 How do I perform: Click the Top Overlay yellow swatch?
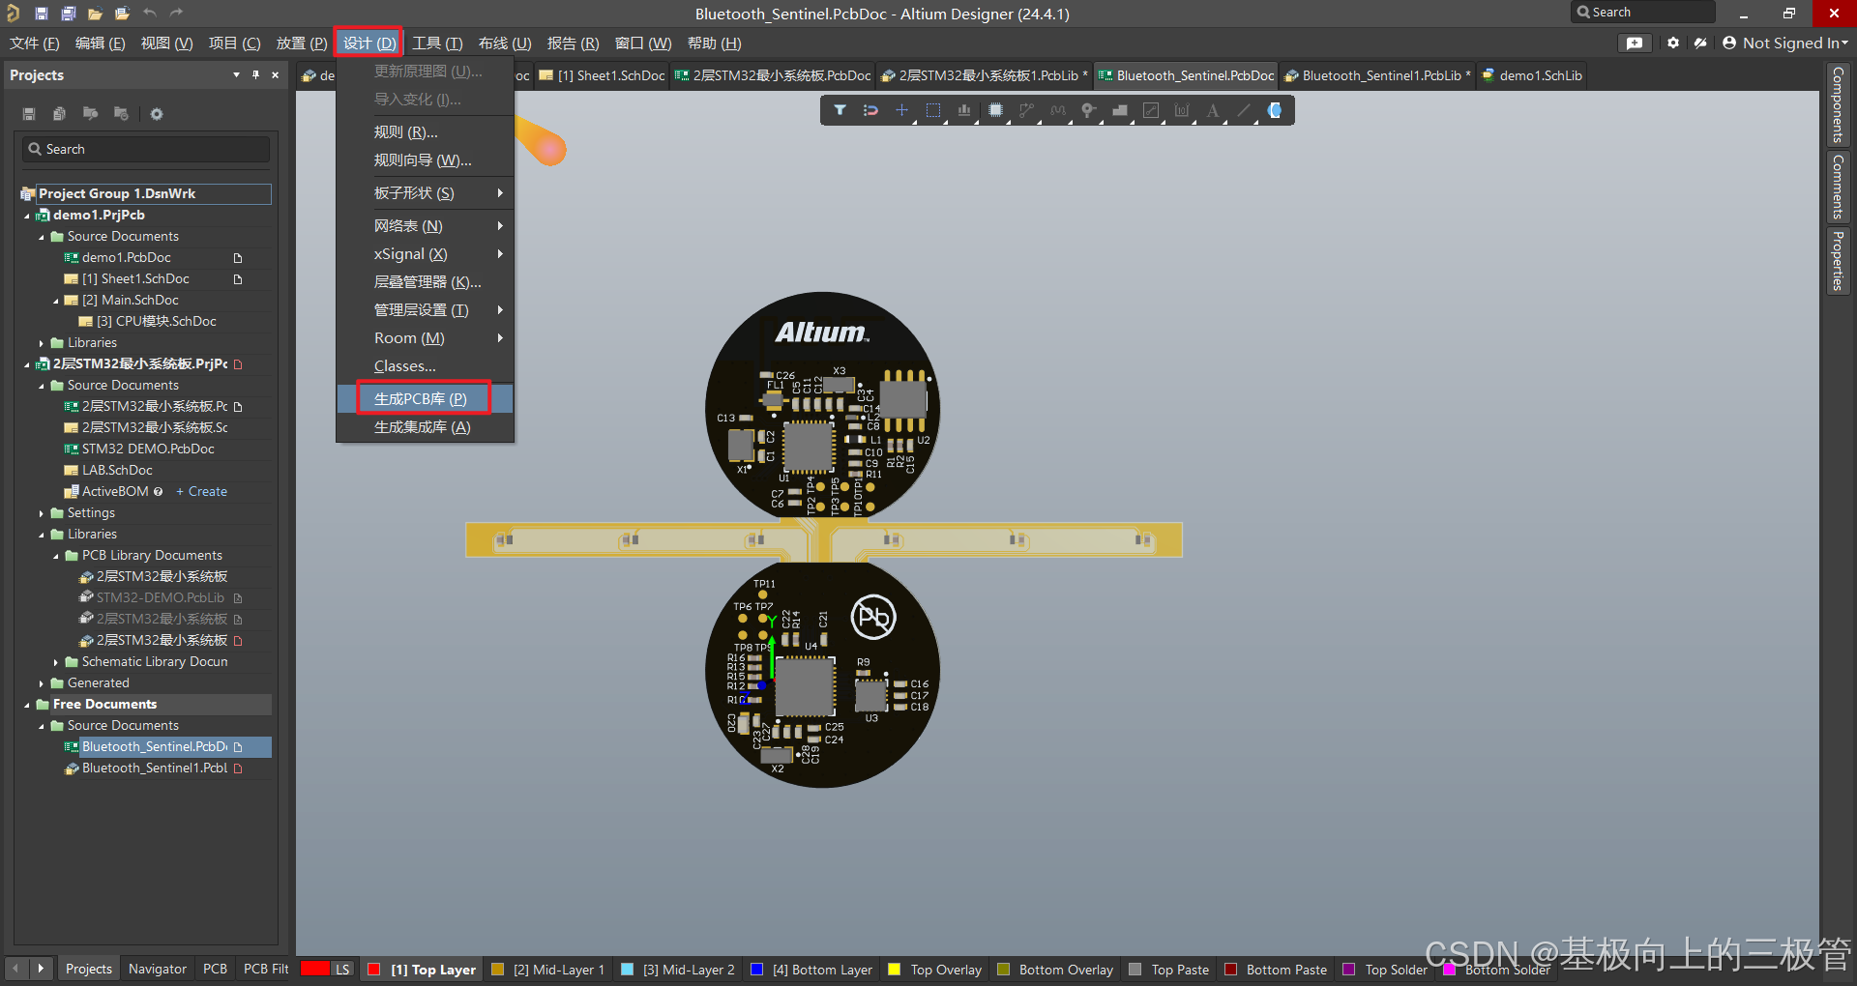tap(894, 969)
